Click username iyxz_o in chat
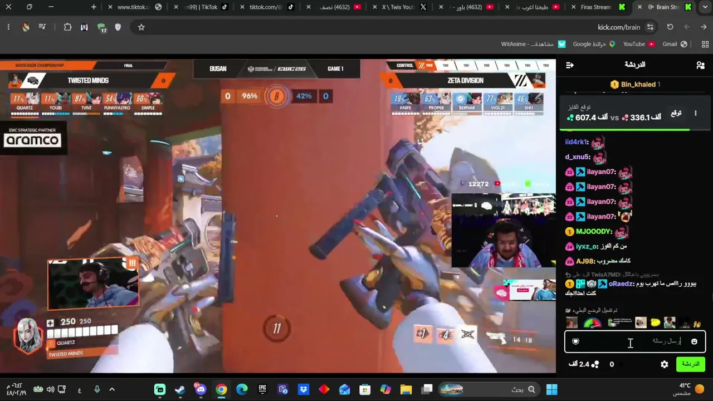Screen dimensions: 713x401 (587, 246)
